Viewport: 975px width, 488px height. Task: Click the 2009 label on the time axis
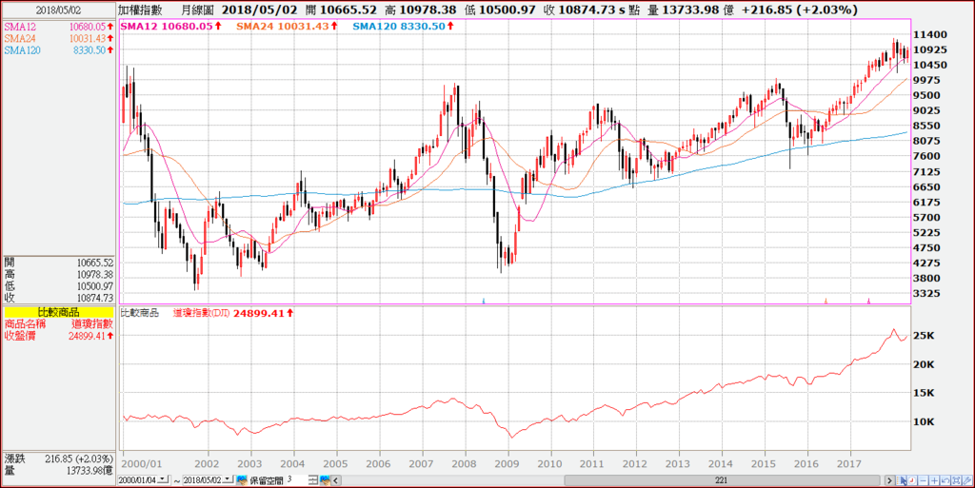pyautogui.click(x=507, y=464)
